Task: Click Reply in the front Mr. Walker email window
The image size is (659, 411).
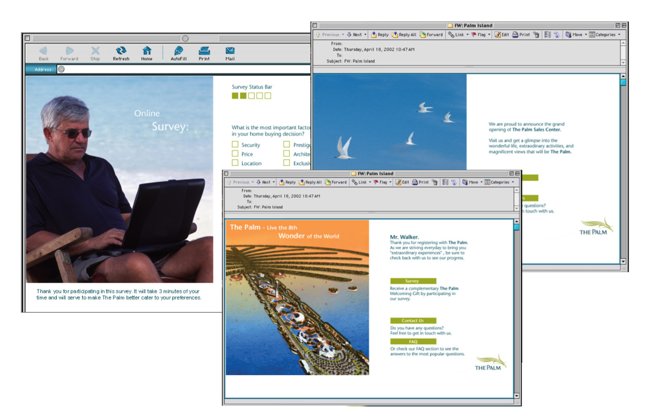Action: coord(287,182)
